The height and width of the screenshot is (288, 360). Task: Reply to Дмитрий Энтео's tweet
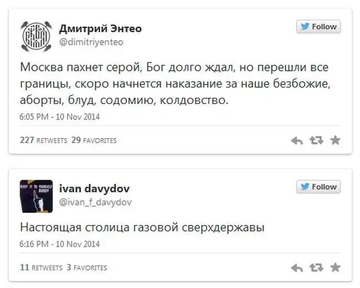coord(297,141)
